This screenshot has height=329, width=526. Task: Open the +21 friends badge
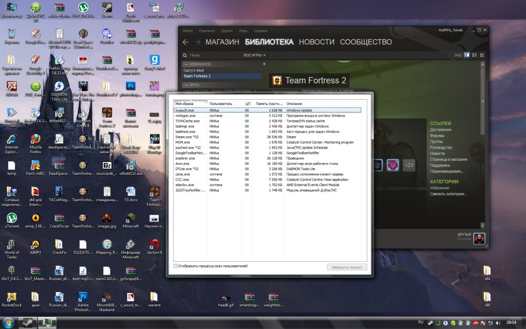408,165
